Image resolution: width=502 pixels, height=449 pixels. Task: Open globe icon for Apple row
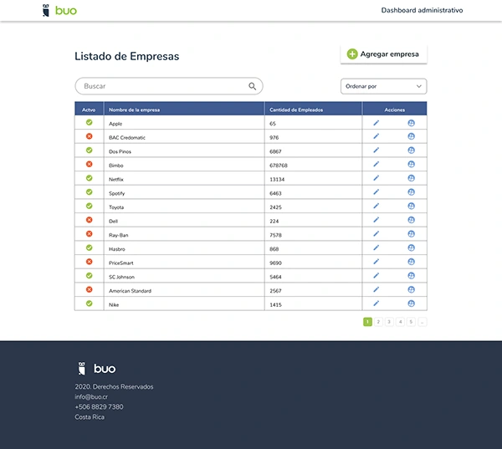coord(412,123)
